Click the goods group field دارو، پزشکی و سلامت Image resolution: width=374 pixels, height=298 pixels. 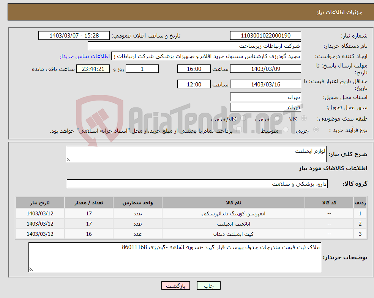click(x=197, y=184)
